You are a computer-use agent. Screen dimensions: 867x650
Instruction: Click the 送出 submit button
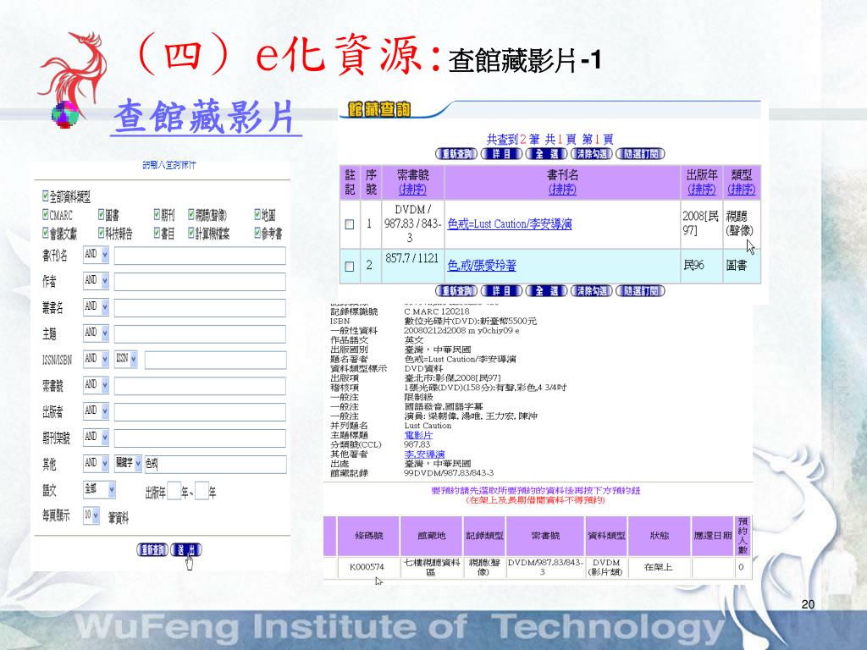[x=186, y=550]
